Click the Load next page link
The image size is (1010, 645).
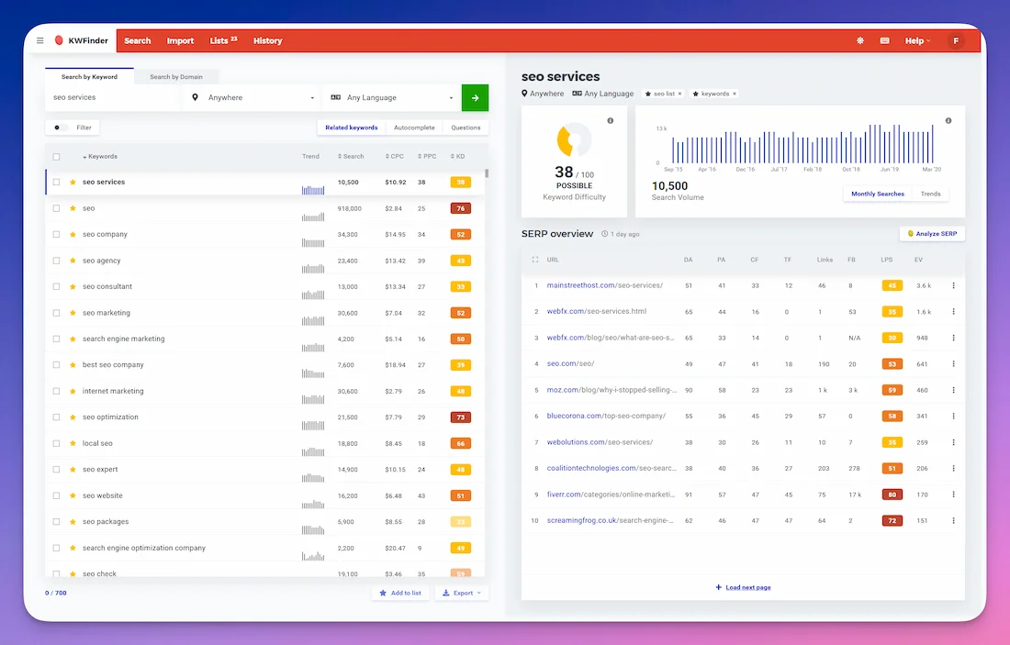click(x=742, y=587)
